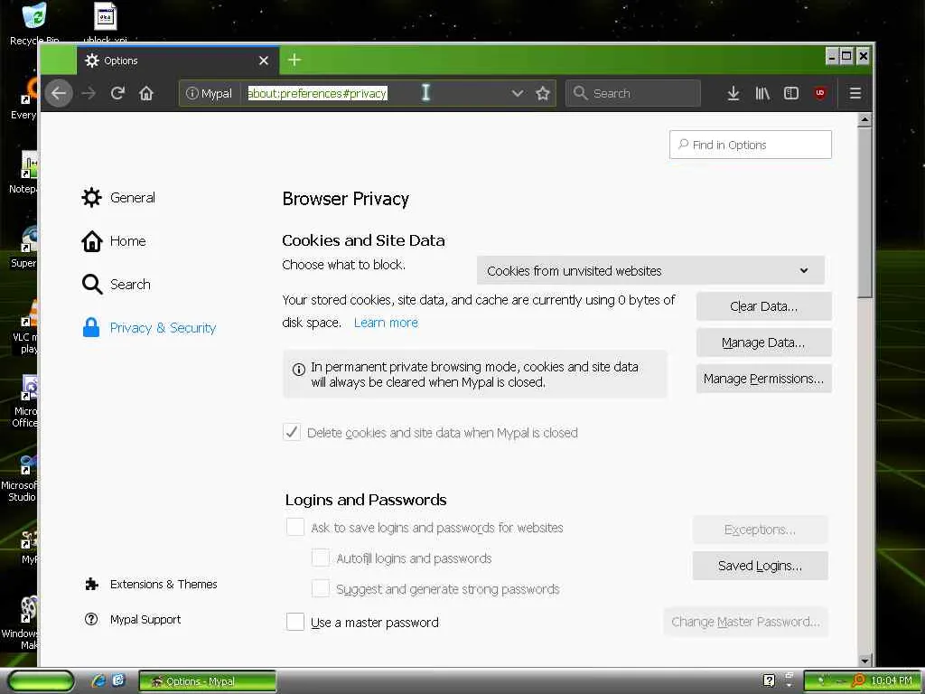The image size is (925, 694).
Task: Open the uBlock Origin extension icon
Action: pos(820,93)
